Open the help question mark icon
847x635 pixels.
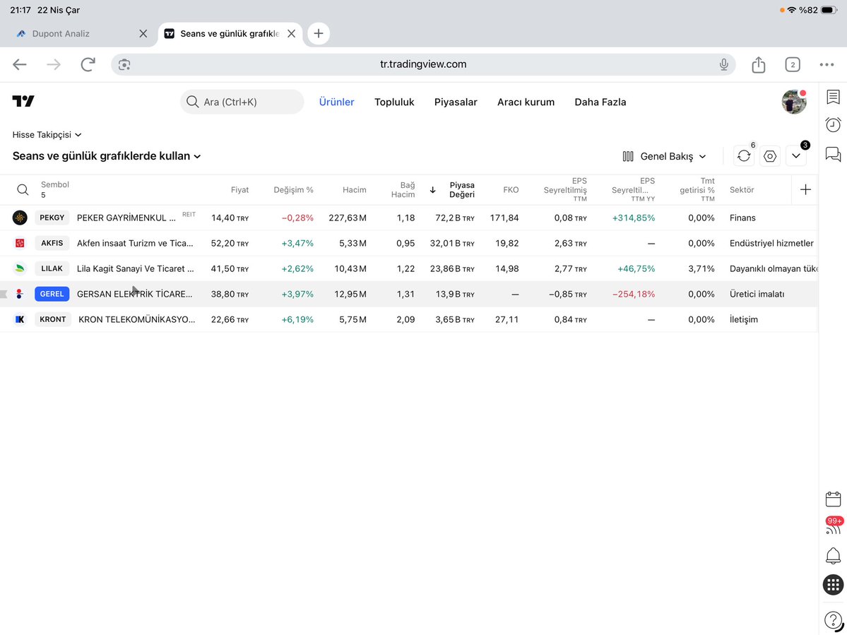[834, 620]
